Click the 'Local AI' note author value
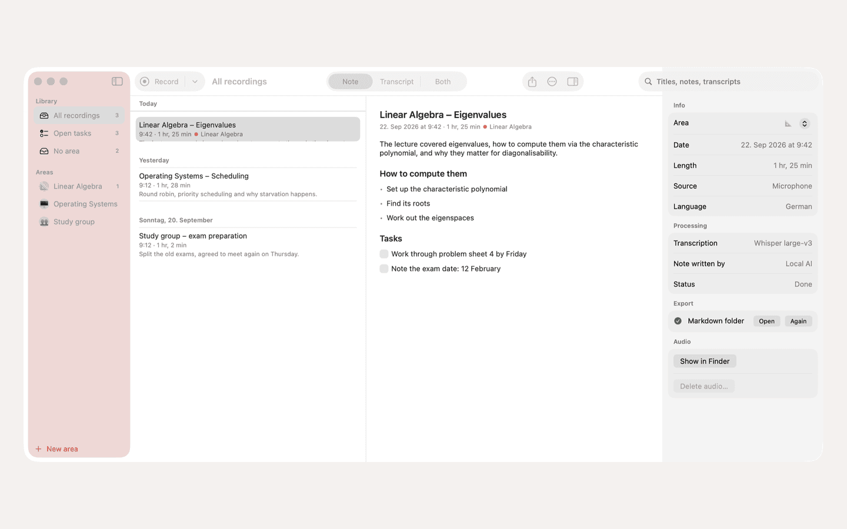 tap(799, 264)
